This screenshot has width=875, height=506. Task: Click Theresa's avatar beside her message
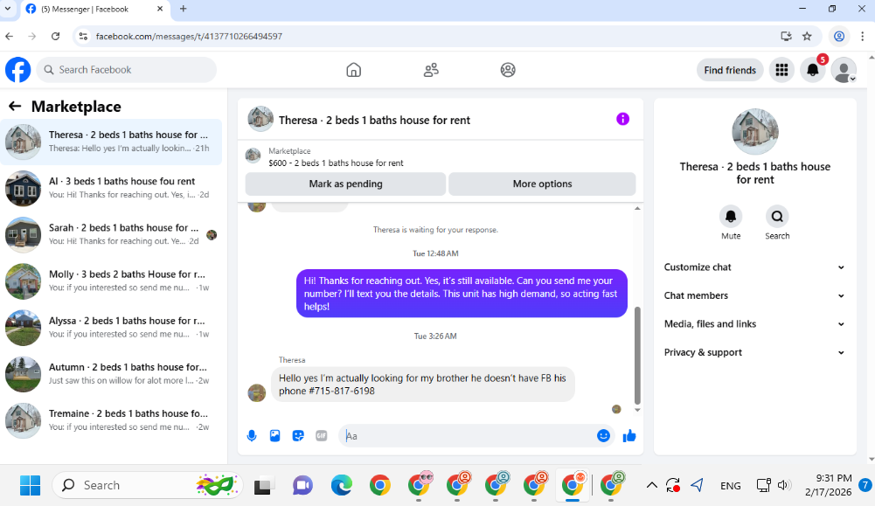pos(257,392)
